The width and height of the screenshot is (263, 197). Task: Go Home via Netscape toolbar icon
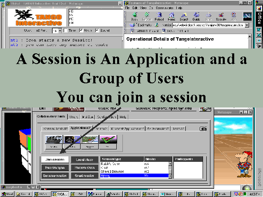click(171, 16)
